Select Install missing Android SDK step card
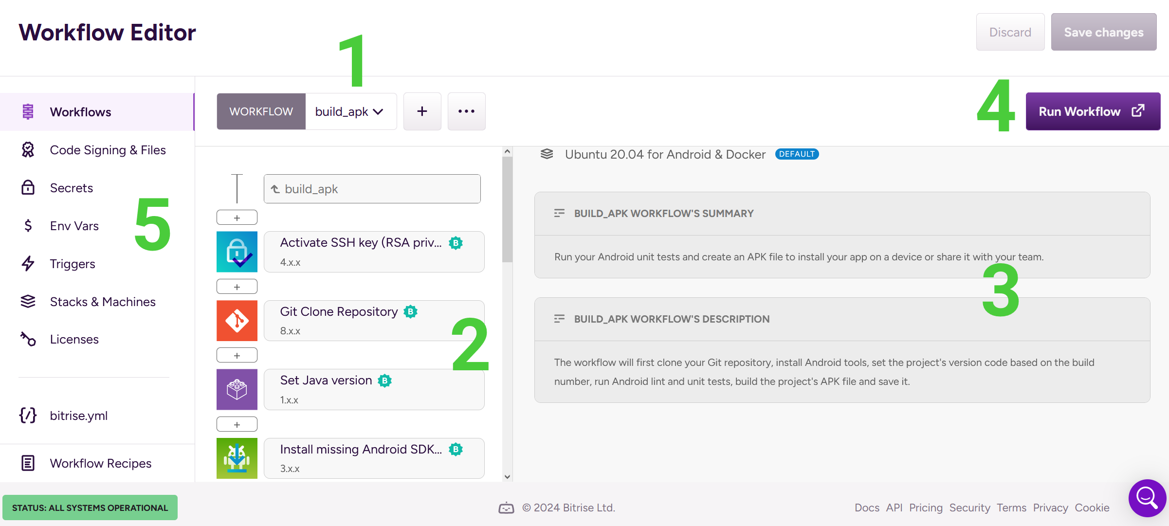This screenshot has width=1169, height=526. click(374, 458)
